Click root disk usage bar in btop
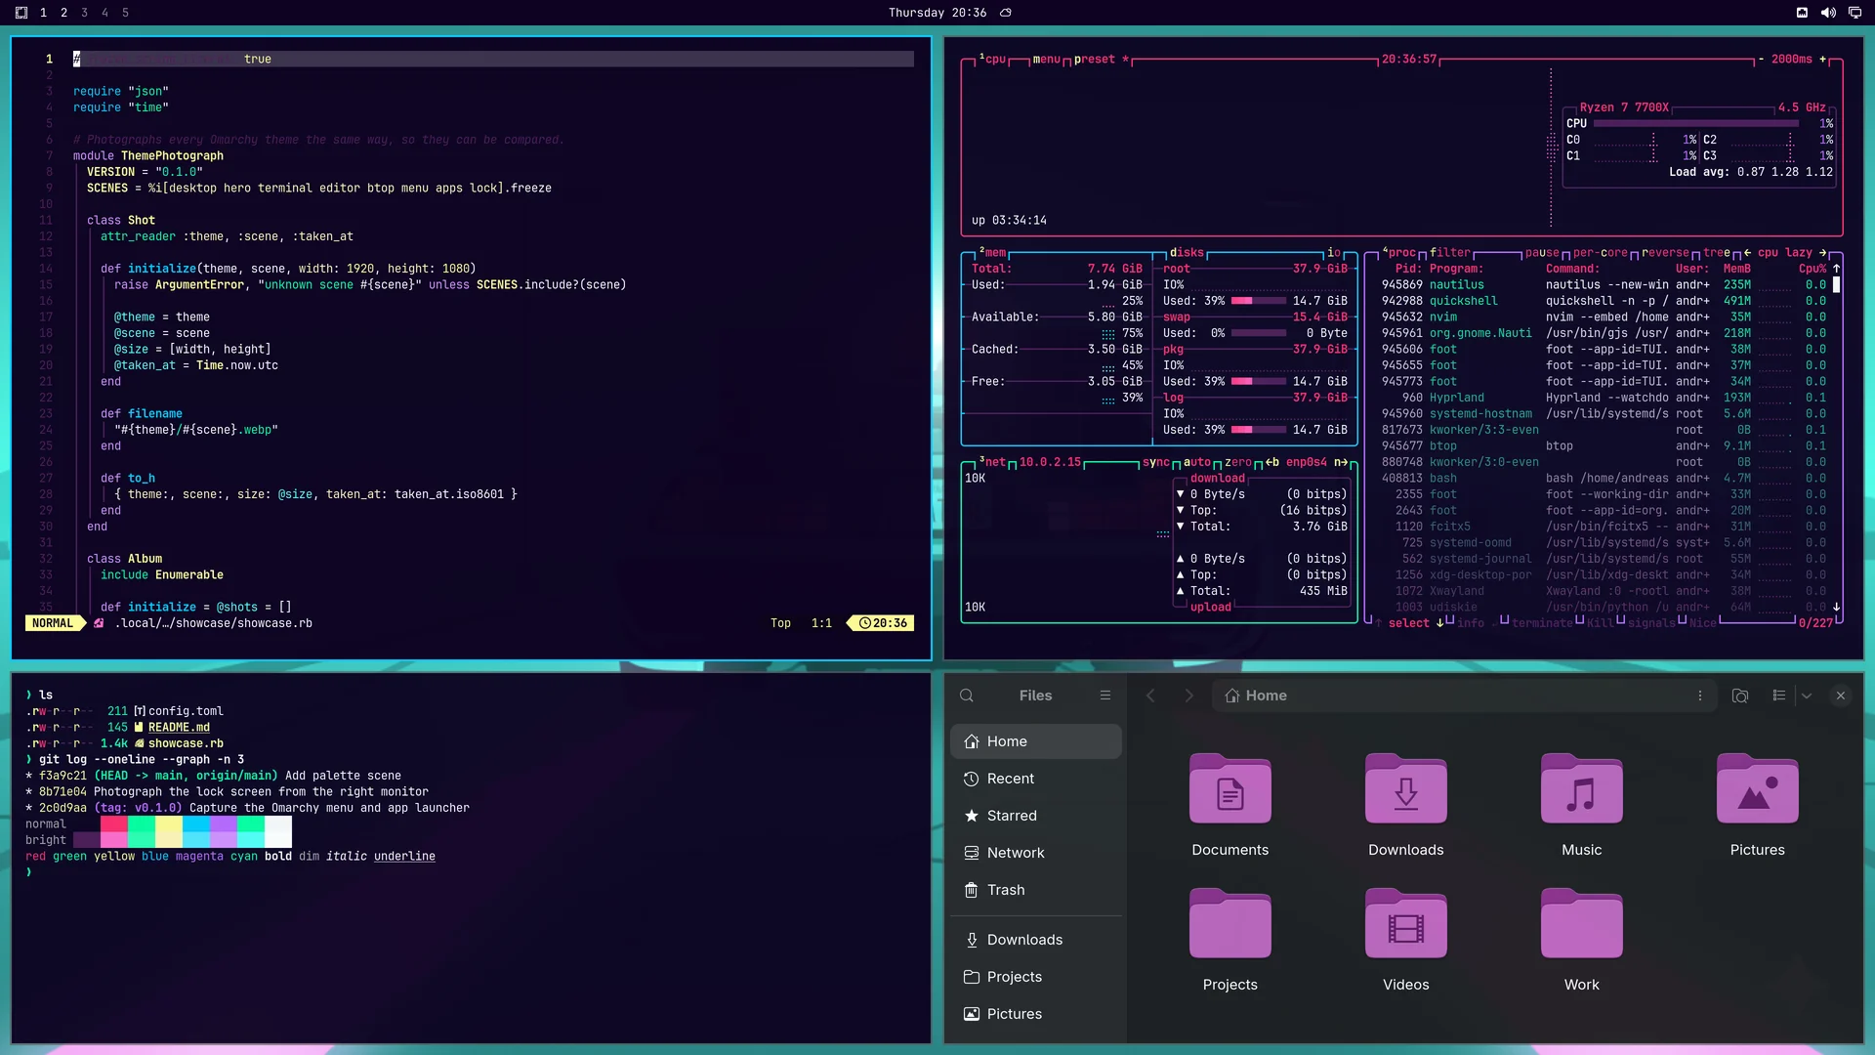 click(1258, 301)
